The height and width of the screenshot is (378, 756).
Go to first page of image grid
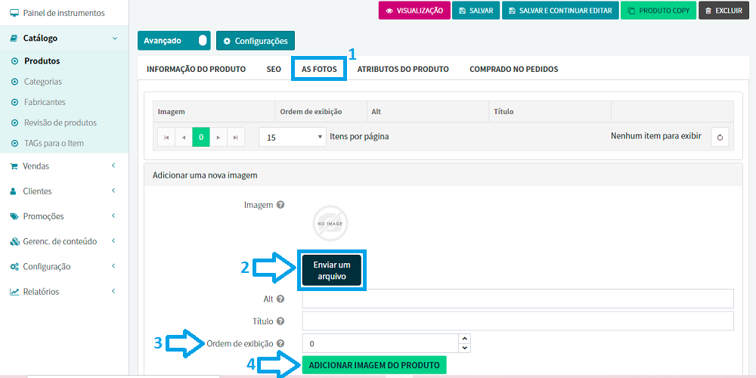[x=166, y=137]
